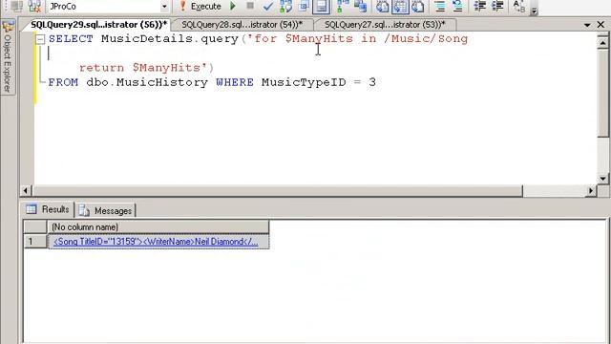Toggle IntelliSense Enabled
The width and height of the screenshot is (611, 344).
(x=321, y=7)
